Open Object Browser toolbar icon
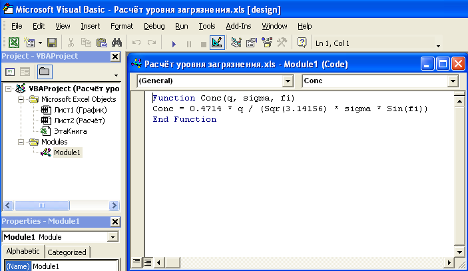This screenshot has width=468, height=271. pyautogui.click(x=267, y=43)
